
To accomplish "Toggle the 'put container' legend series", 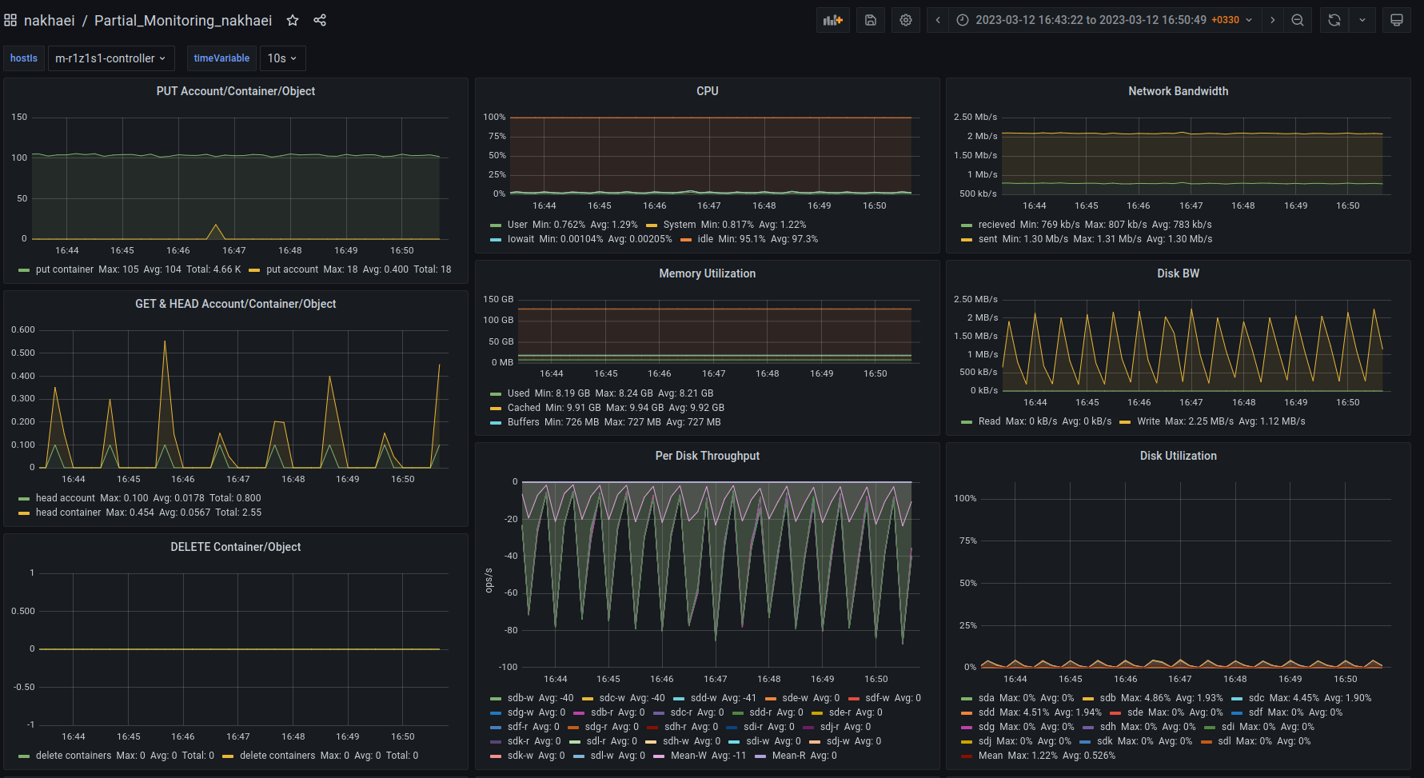I will coord(64,269).
